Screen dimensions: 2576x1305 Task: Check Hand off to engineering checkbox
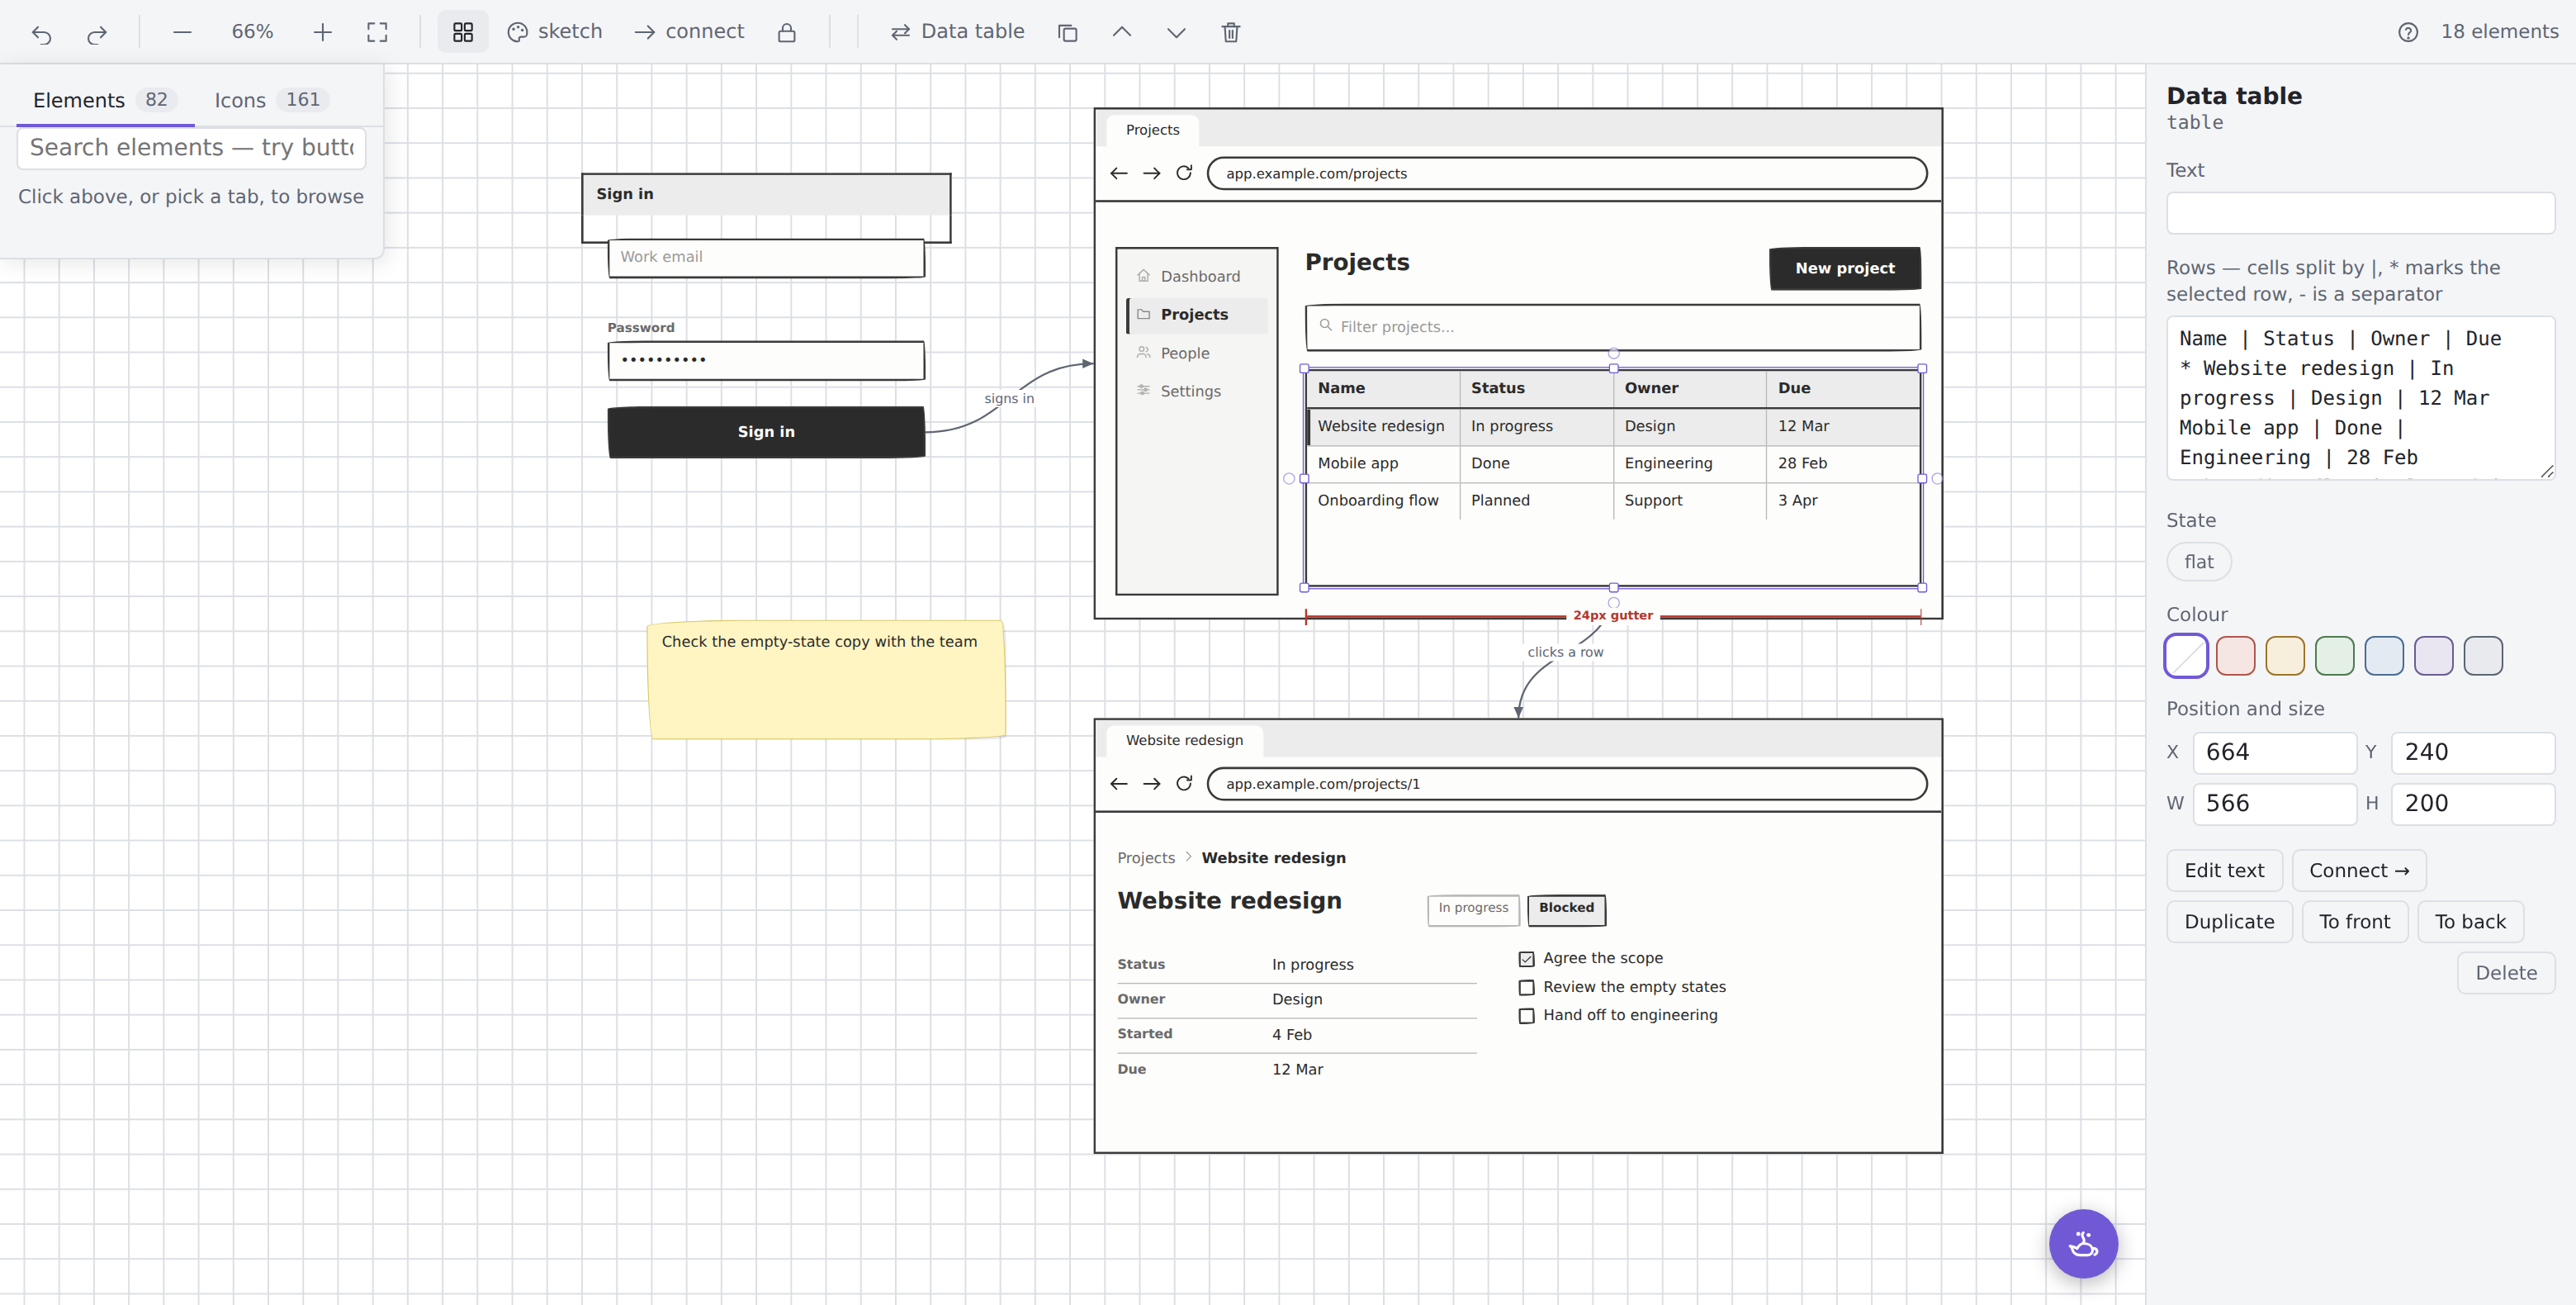click(1526, 1016)
